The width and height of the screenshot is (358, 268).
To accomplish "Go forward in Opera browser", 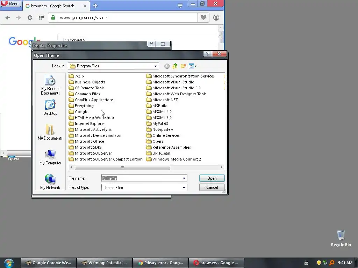I will [19, 17].
